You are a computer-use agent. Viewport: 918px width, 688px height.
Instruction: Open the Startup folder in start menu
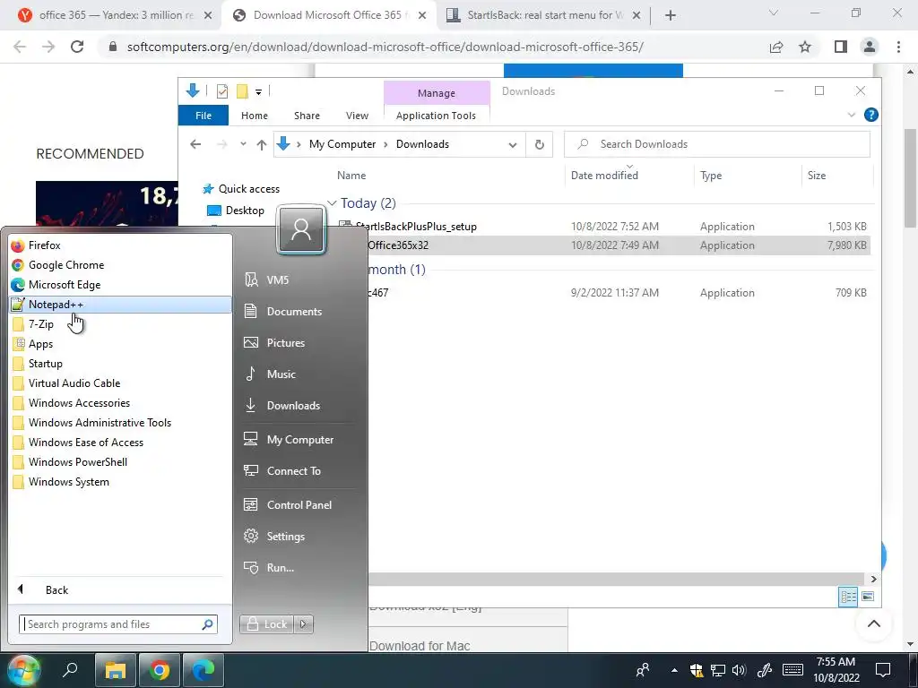click(x=120, y=364)
